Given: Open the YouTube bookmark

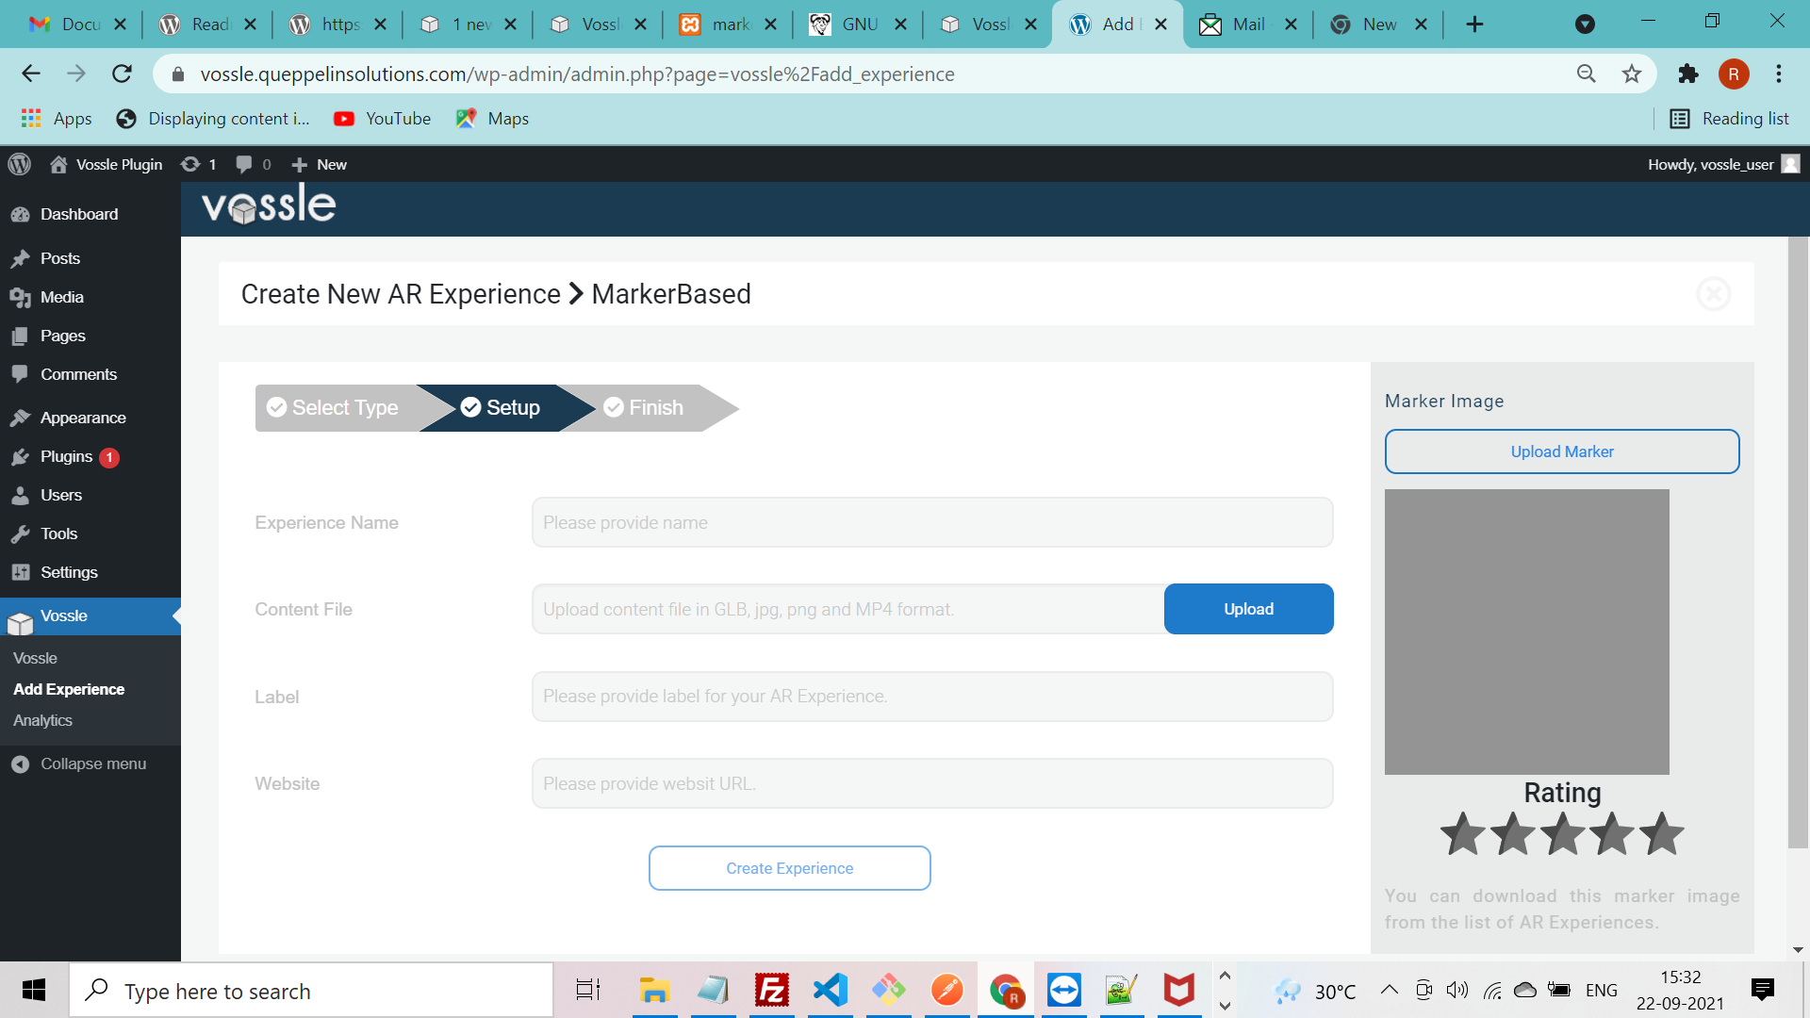Looking at the screenshot, I should click(383, 118).
